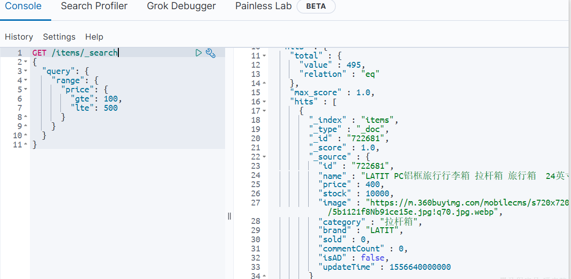Collapse the "query" block at line 3
This screenshot has width=571, height=279.
[26, 71]
